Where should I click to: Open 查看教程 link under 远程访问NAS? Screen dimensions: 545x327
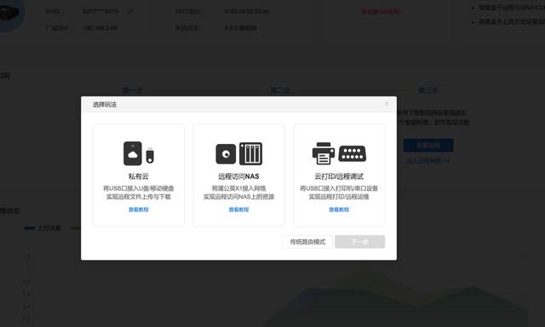(x=238, y=209)
